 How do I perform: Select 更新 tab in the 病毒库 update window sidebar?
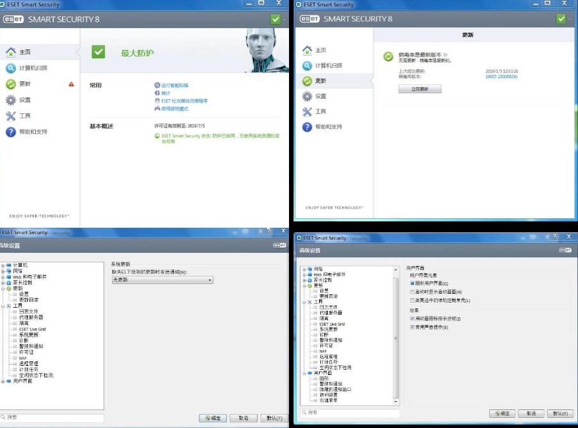click(x=334, y=81)
